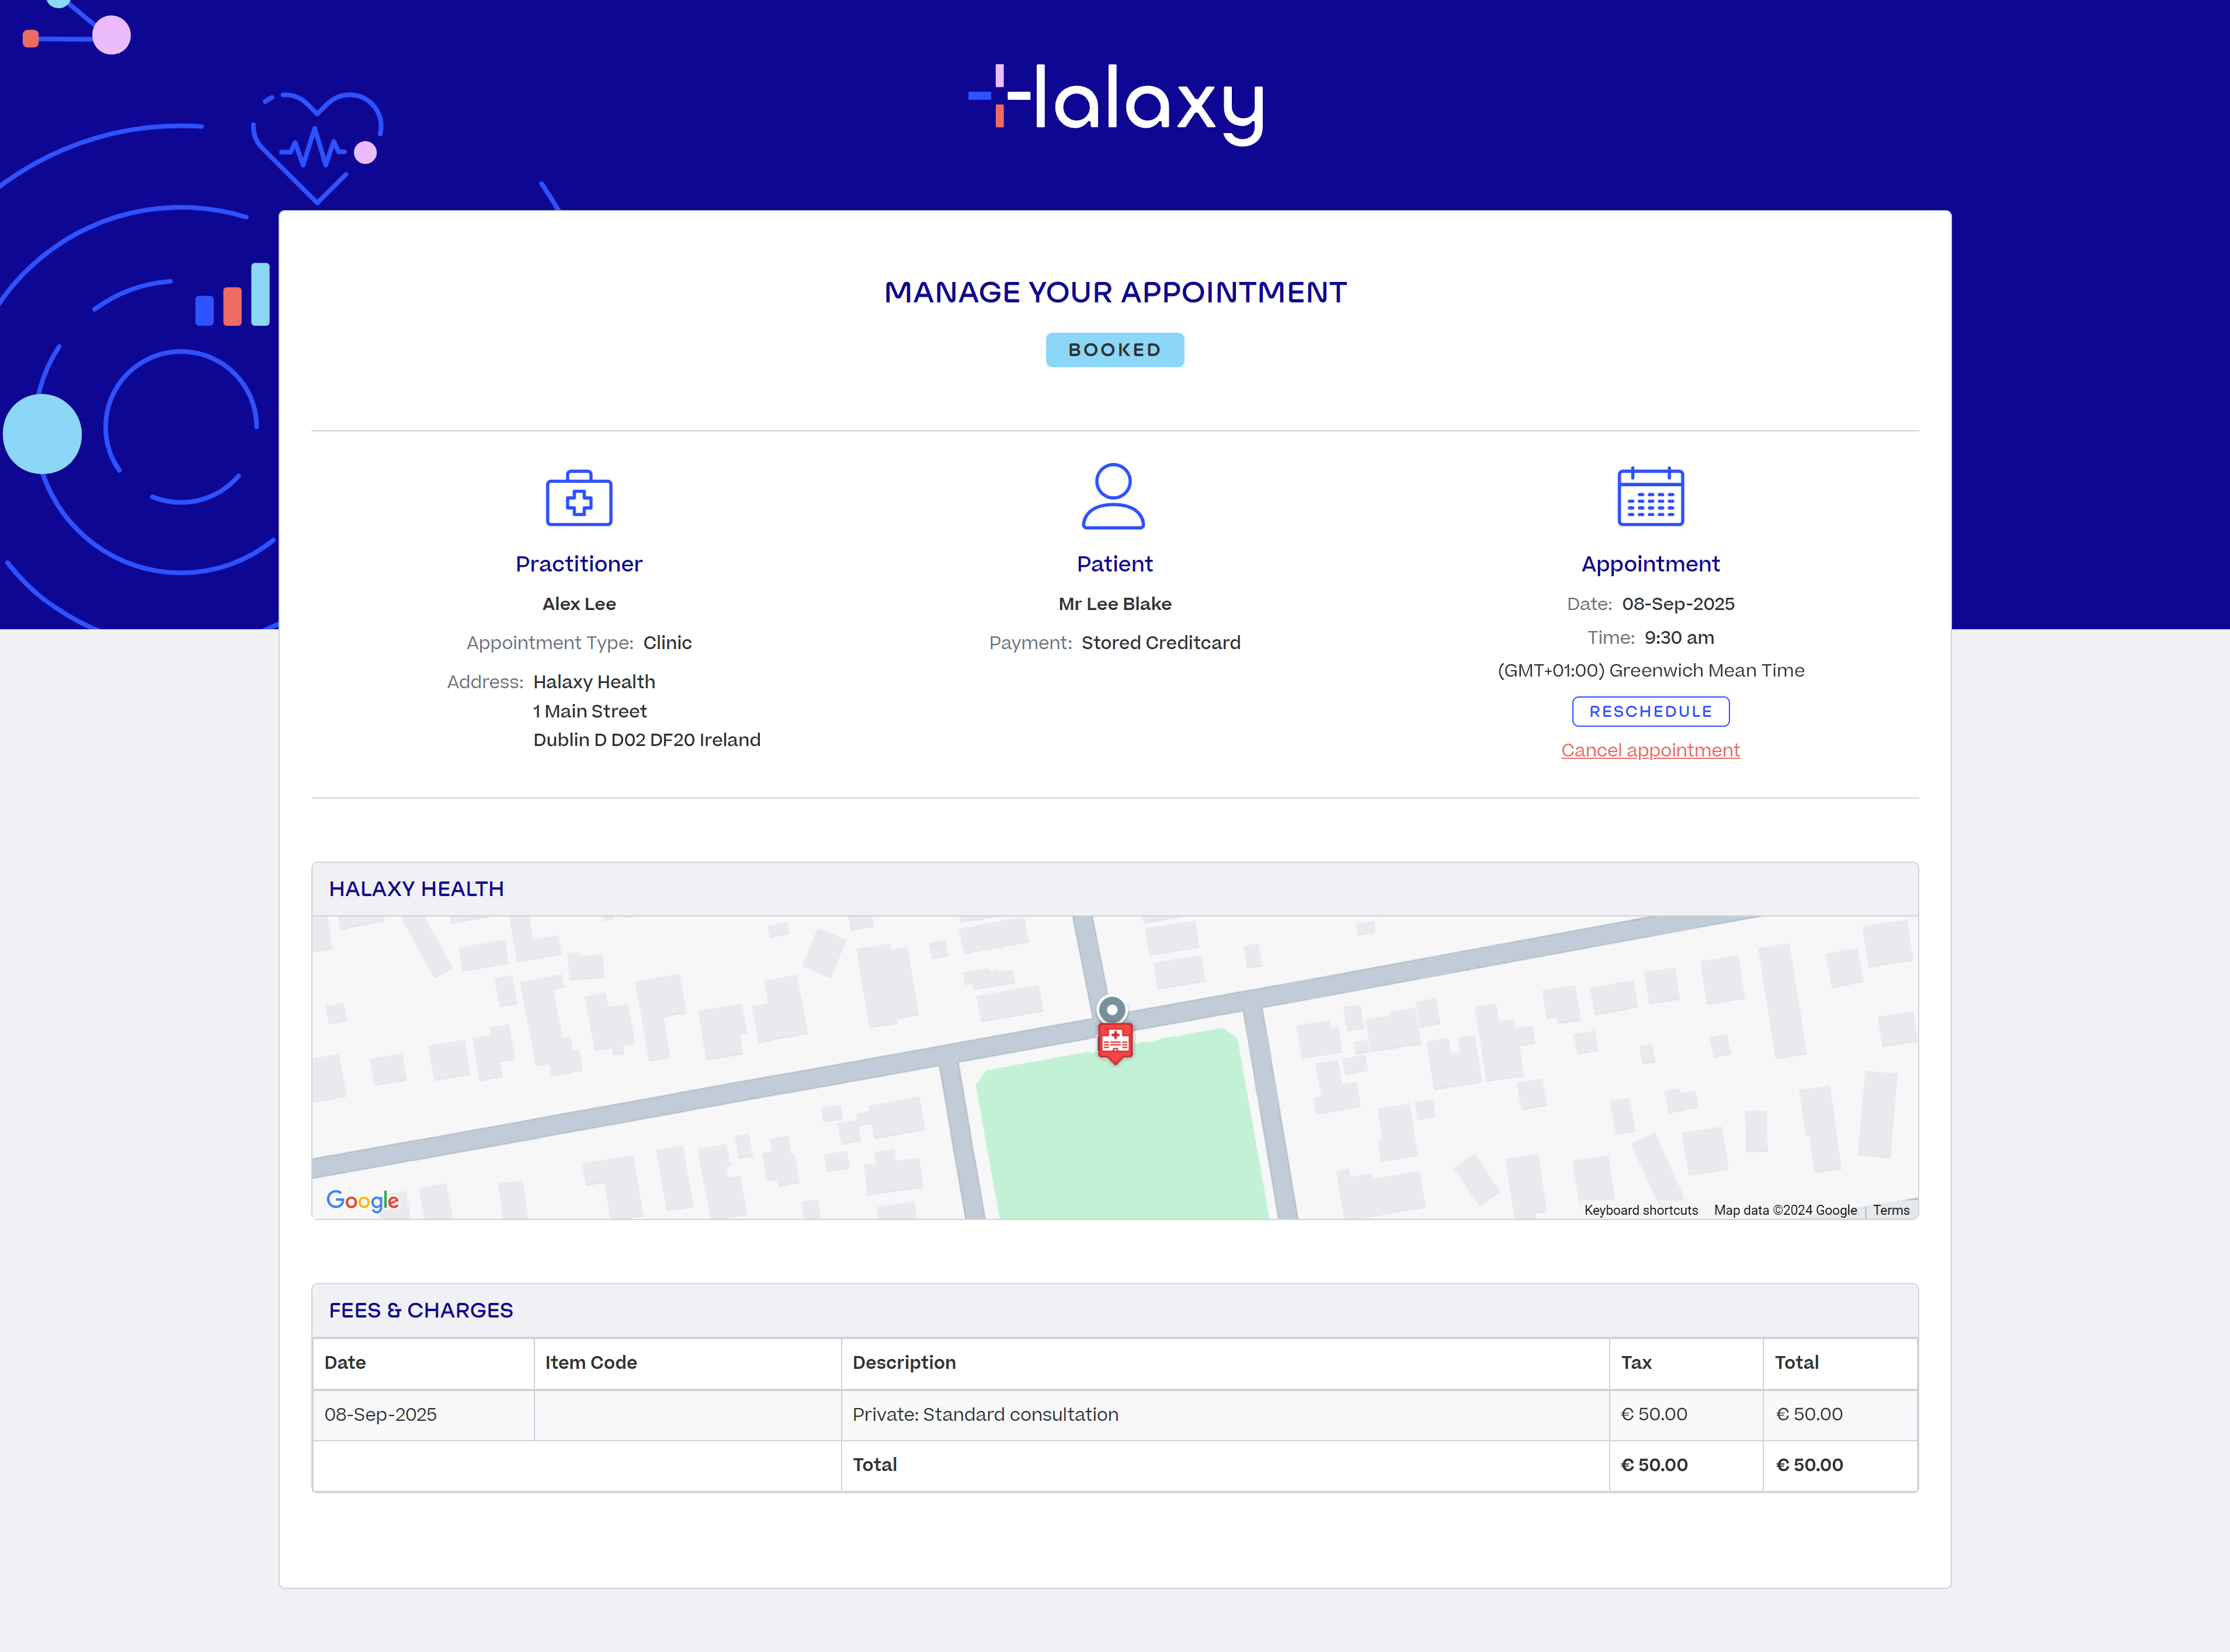Click the Greenwich Mean Time timezone text

1651,670
